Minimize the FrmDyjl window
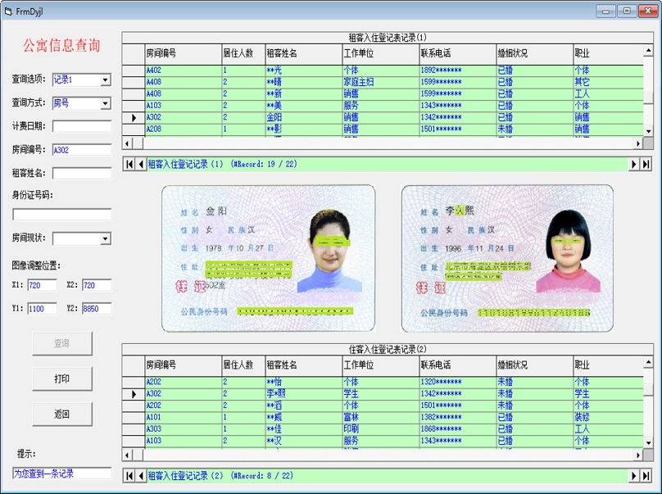Image resolution: width=662 pixels, height=494 pixels. tap(605, 11)
